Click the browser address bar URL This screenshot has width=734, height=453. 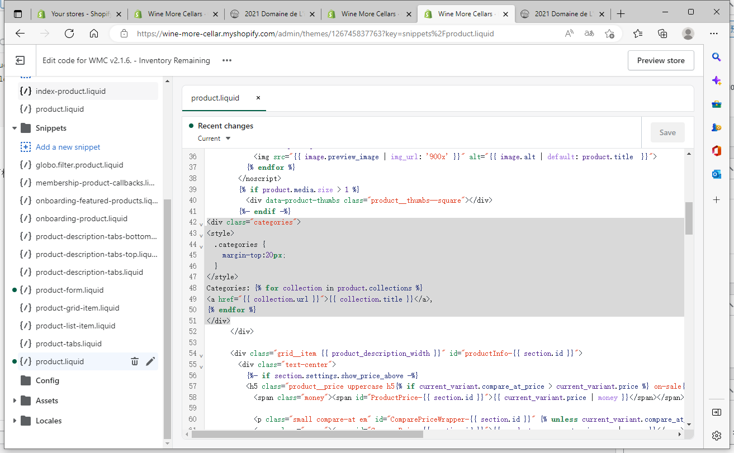click(315, 34)
